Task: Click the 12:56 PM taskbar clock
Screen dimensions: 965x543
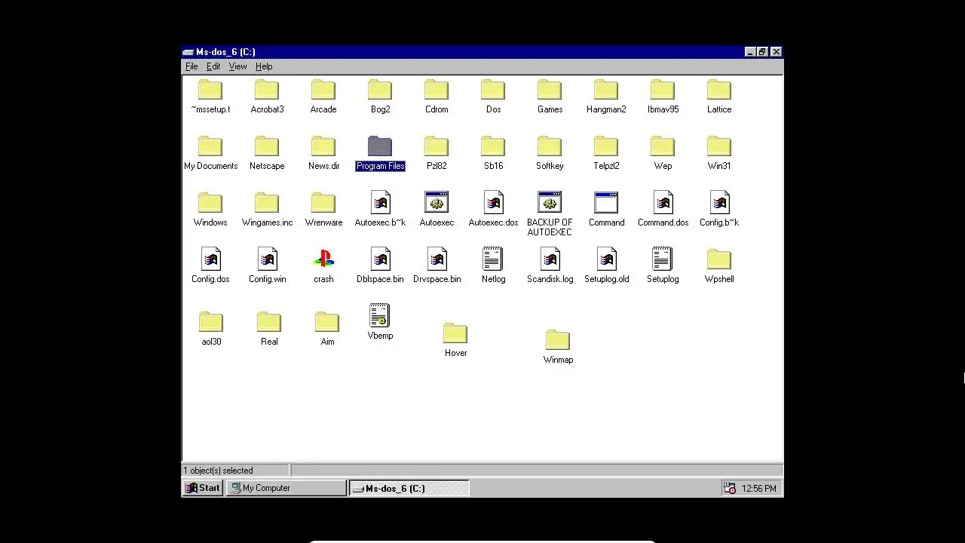Action: [x=759, y=489]
